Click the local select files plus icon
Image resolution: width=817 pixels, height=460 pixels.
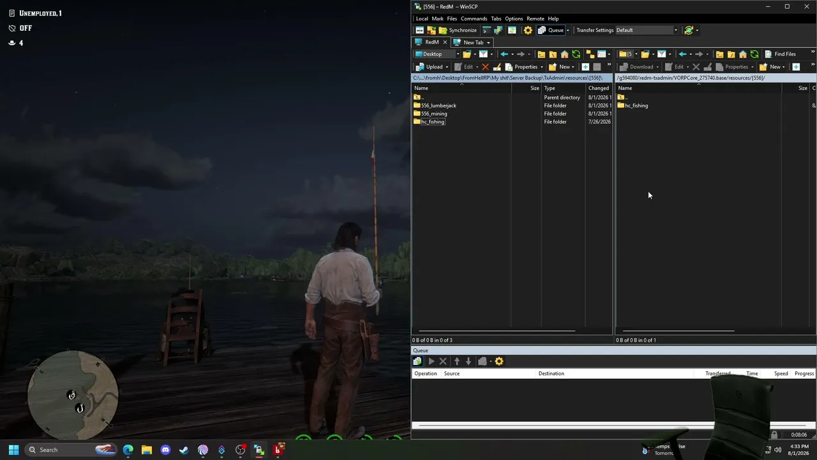pos(585,66)
